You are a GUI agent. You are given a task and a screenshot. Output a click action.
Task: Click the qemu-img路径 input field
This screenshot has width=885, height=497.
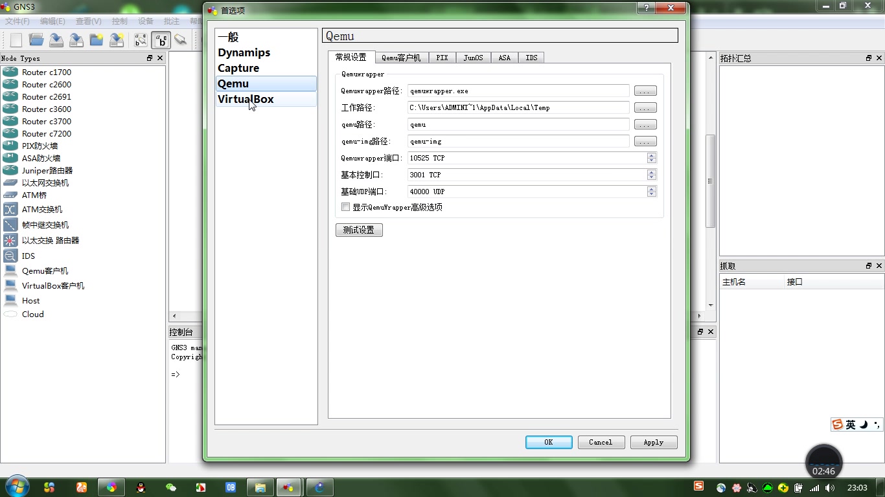coord(518,142)
